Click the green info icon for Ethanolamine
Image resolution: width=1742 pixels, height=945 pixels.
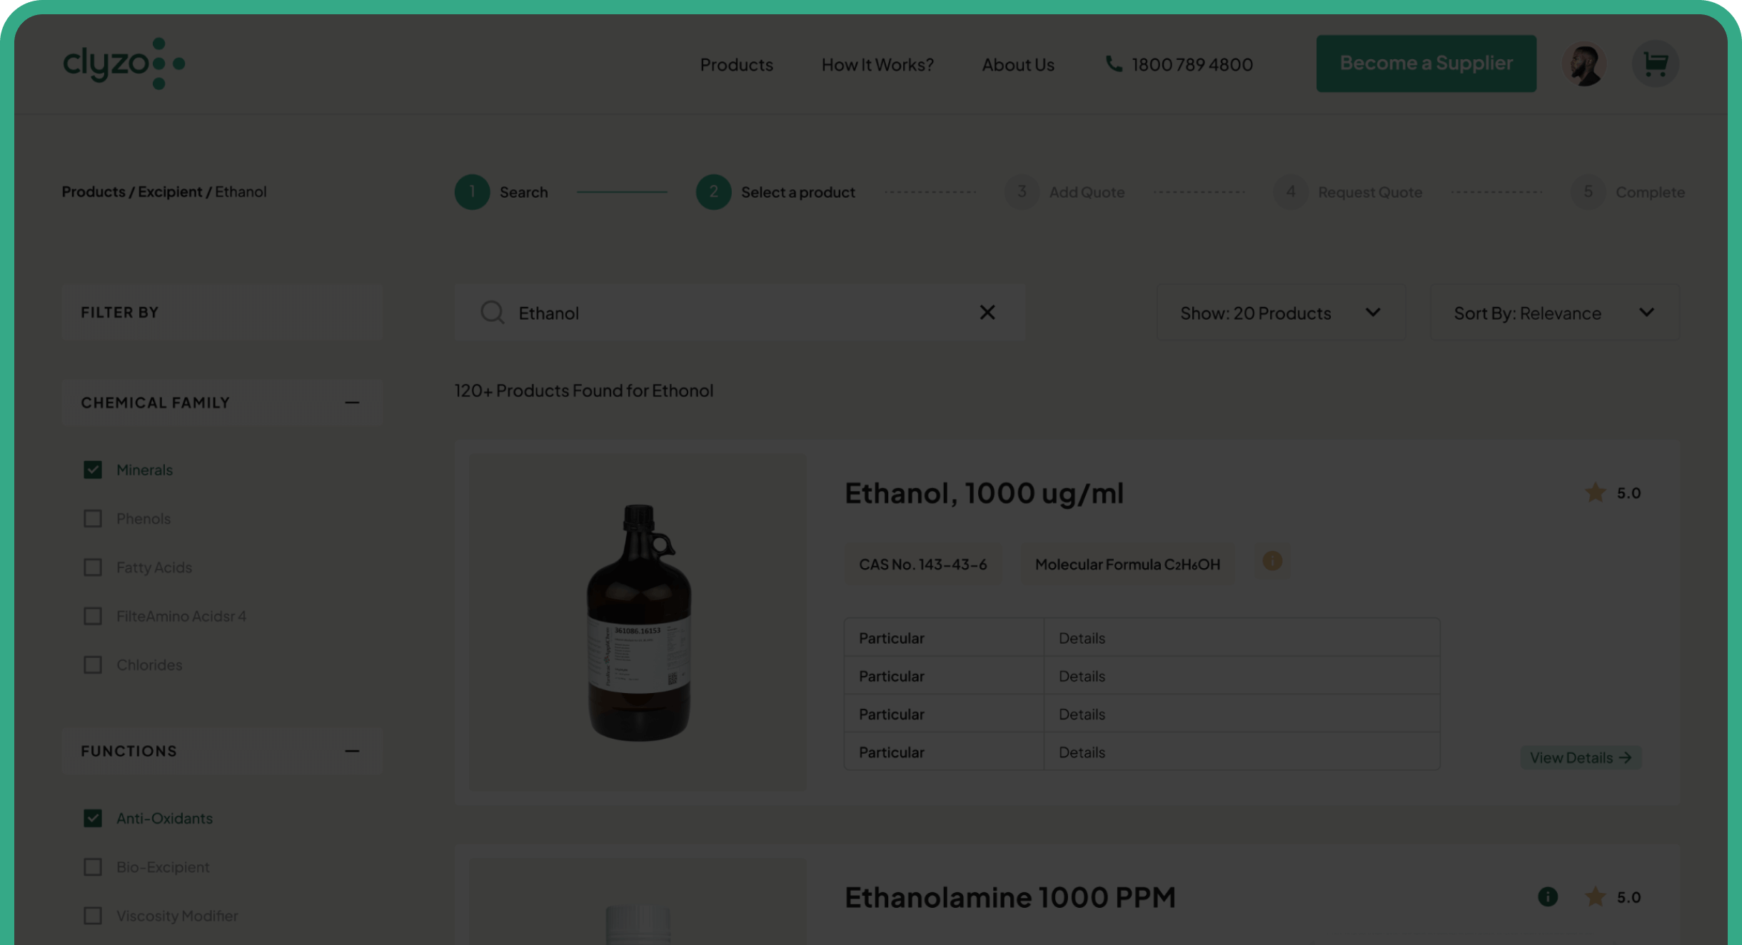(x=1547, y=896)
